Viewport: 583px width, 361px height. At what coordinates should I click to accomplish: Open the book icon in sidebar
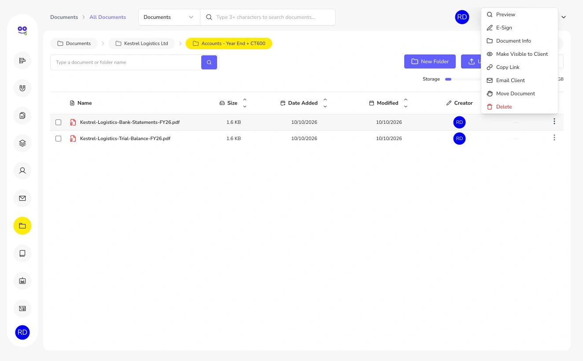tap(22, 253)
